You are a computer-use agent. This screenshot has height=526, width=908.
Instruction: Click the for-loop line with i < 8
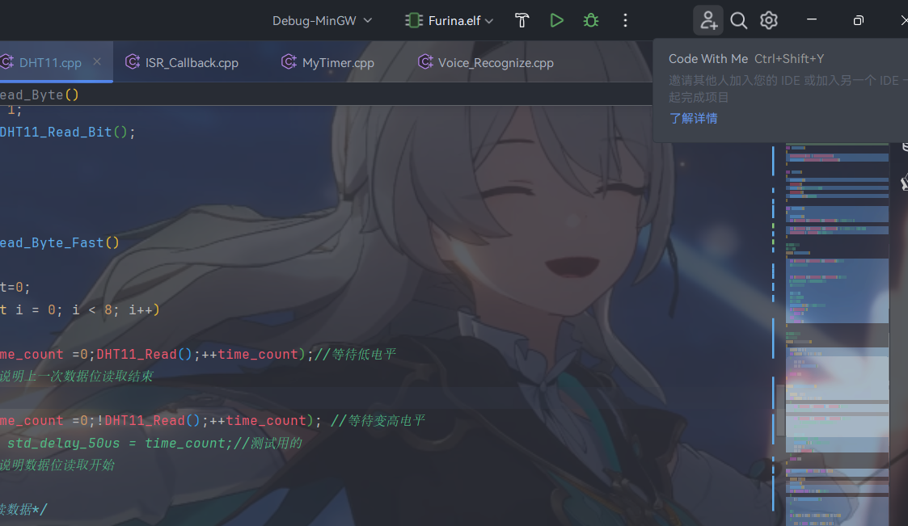coord(79,309)
